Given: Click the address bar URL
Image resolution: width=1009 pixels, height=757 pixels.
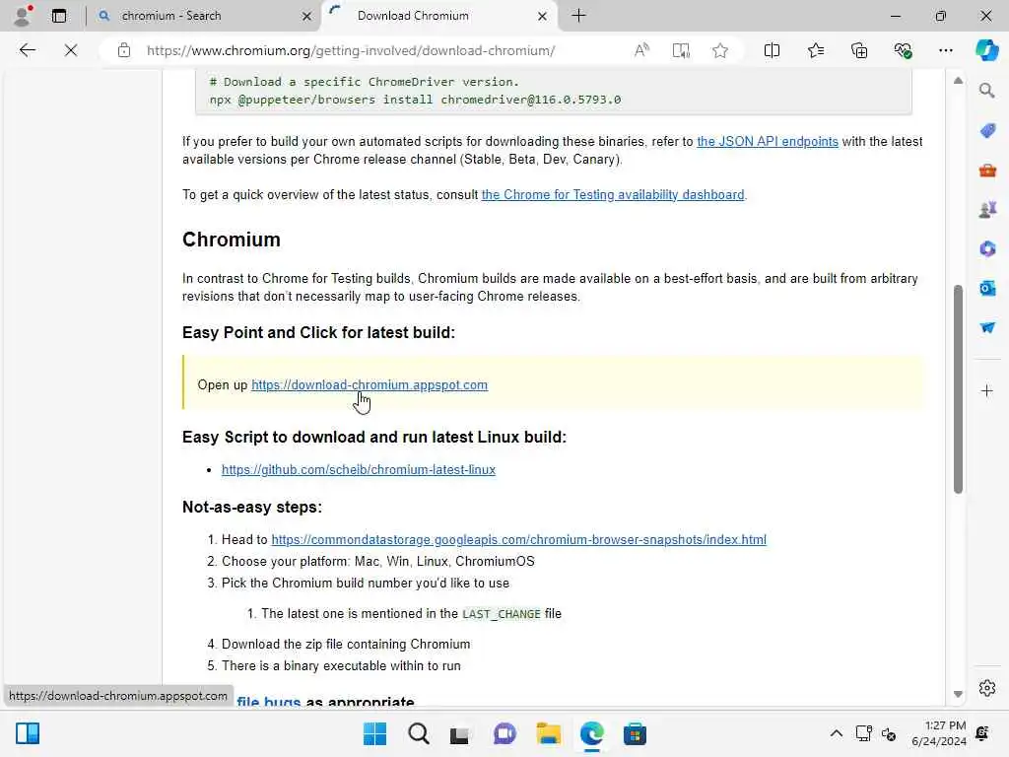Looking at the screenshot, I should click(351, 50).
